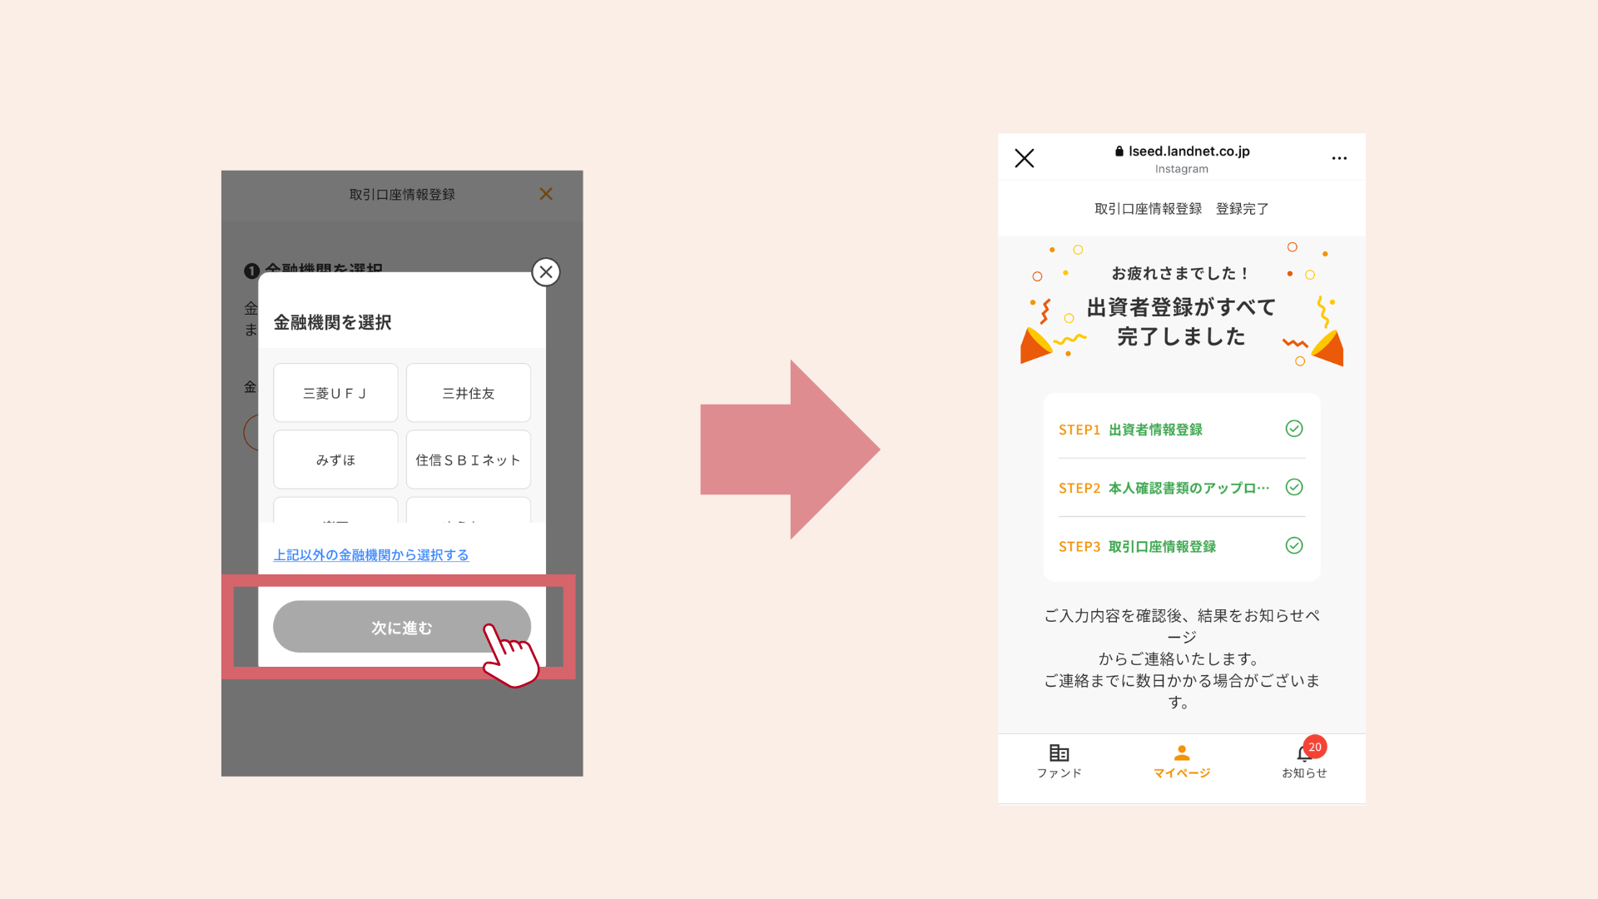Click STEP2 green checkmark circle
This screenshot has width=1598, height=899.
click(x=1294, y=487)
